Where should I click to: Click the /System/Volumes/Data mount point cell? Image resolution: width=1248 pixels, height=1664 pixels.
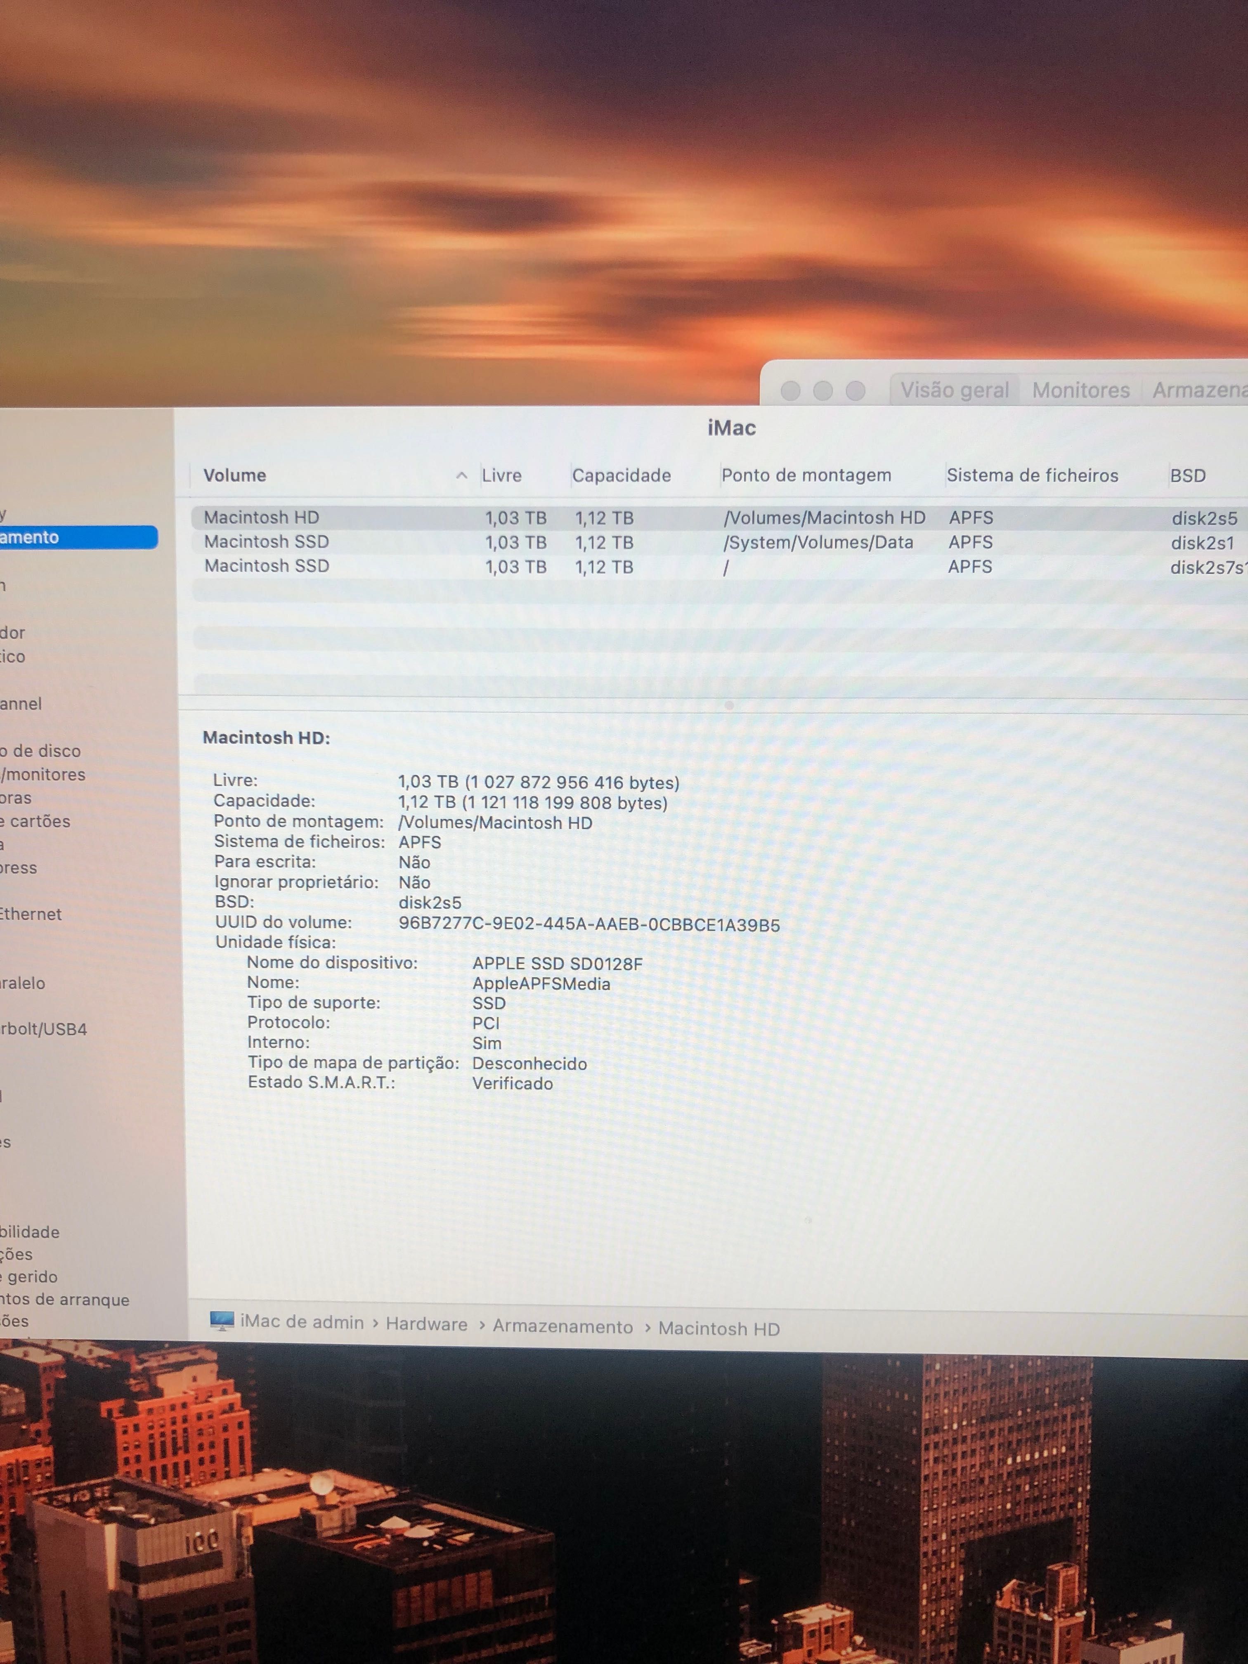pos(818,542)
